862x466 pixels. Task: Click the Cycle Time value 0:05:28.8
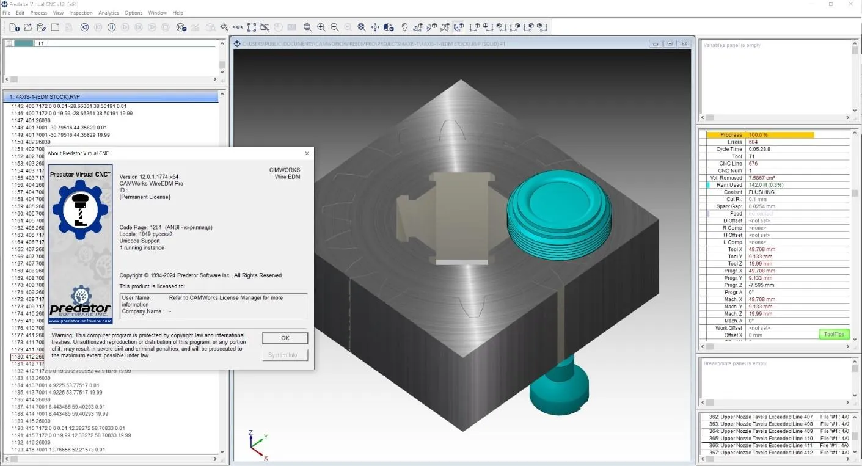tap(761, 149)
